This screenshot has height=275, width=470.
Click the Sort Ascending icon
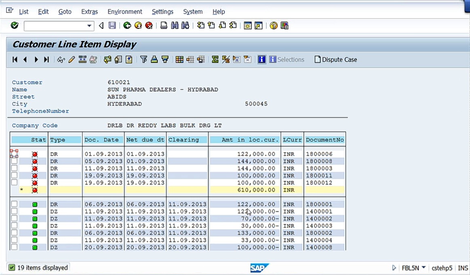tap(154, 60)
